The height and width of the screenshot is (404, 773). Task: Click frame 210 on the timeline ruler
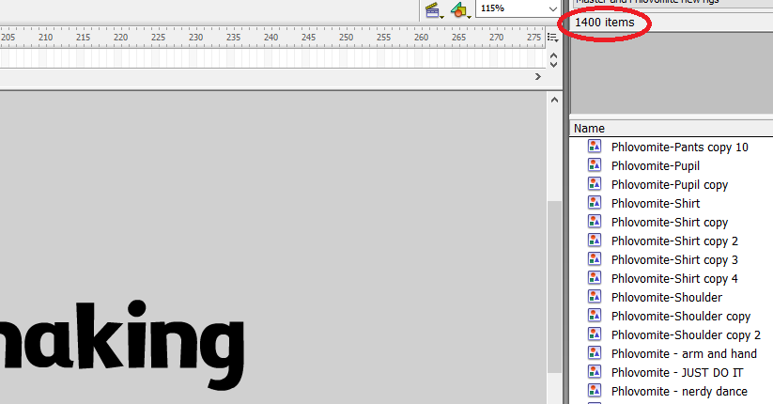(x=45, y=38)
